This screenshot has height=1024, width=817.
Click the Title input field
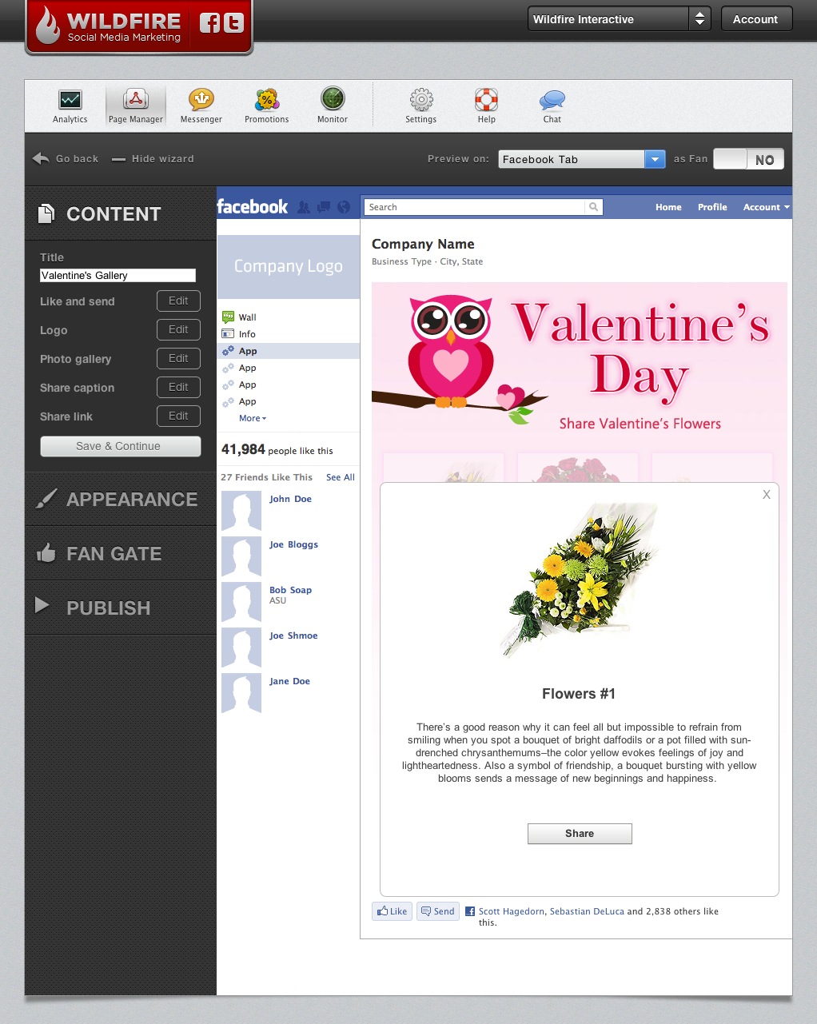tap(118, 275)
